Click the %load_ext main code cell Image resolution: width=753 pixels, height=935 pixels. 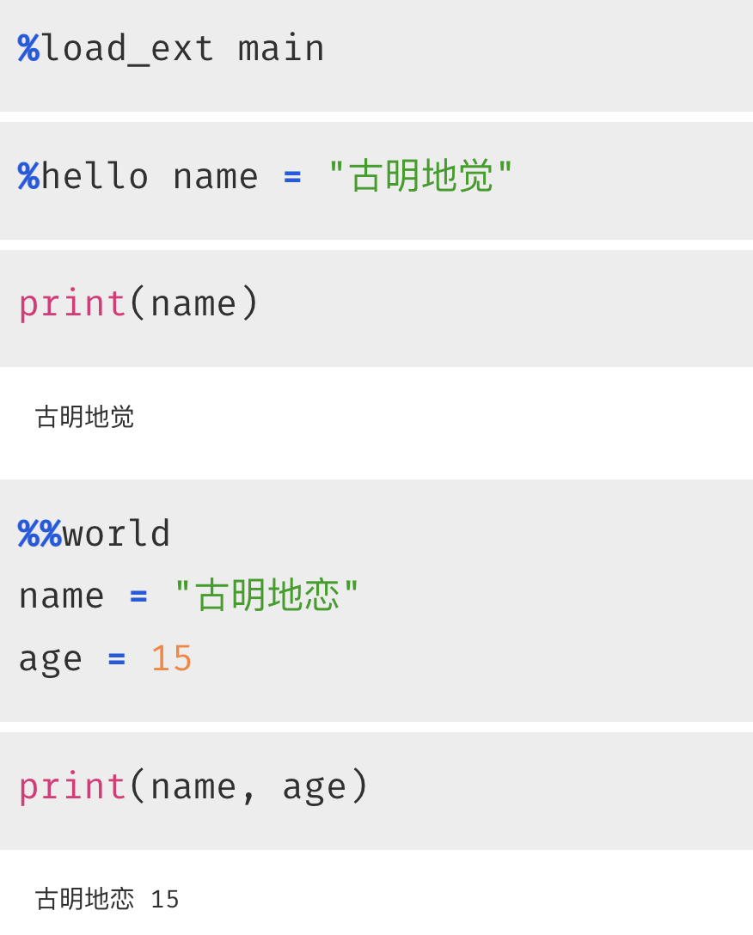376,55
